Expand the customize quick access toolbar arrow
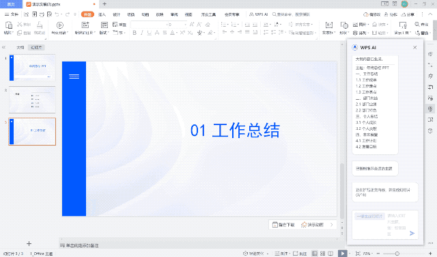Image resolution: width=437 pixels, height=257 pixels. [75, 14]
